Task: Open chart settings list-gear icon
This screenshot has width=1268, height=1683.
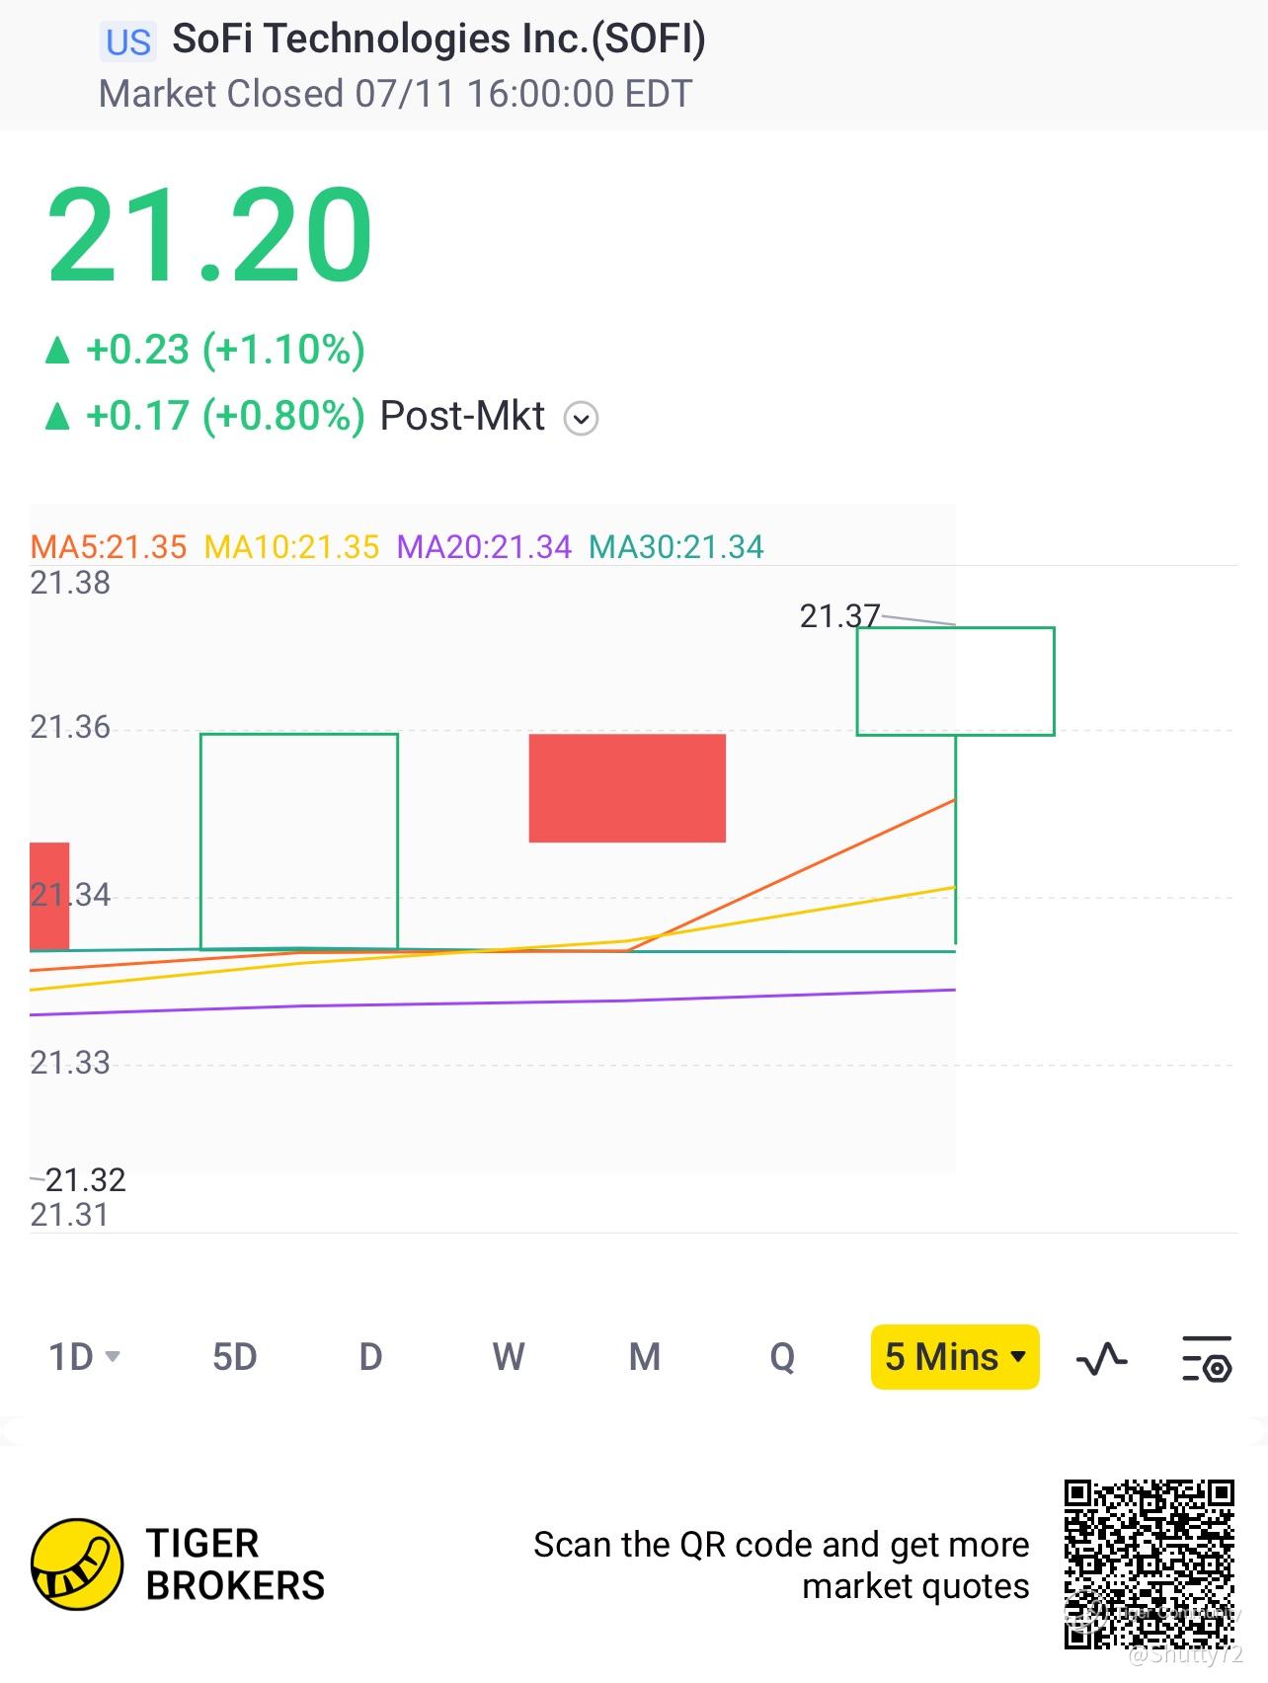Action: pyautogui.click(x=1206, y=1359)
